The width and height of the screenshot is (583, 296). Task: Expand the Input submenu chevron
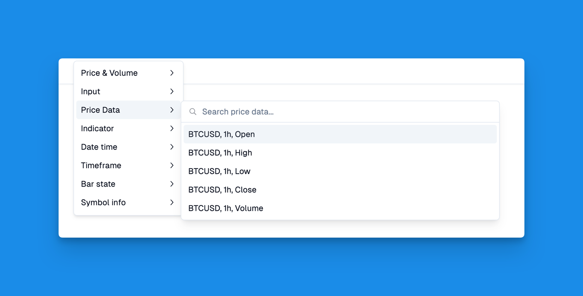pos(172,92)
